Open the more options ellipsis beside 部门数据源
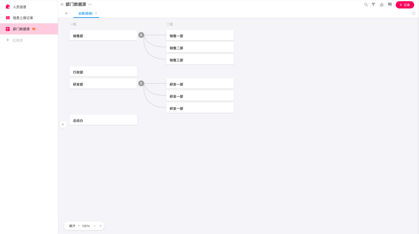 click(90, 4)
